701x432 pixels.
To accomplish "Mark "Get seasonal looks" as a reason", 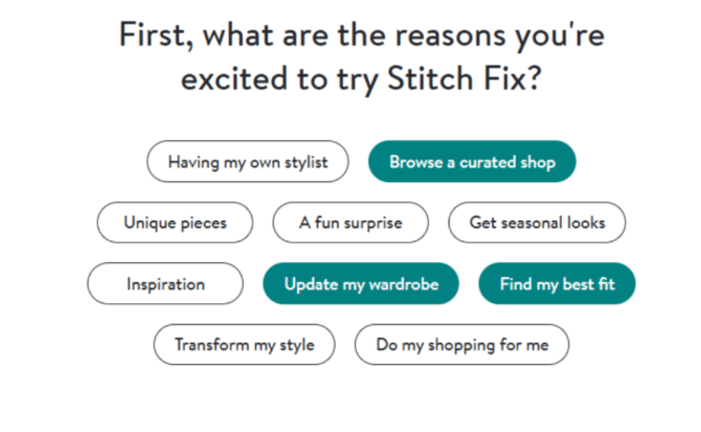I will [536, 222].
